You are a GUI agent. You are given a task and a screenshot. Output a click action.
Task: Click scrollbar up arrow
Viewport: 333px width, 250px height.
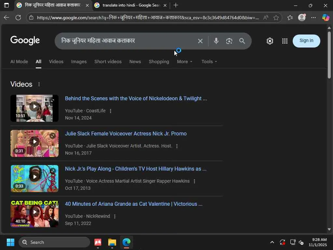[329, 28]
